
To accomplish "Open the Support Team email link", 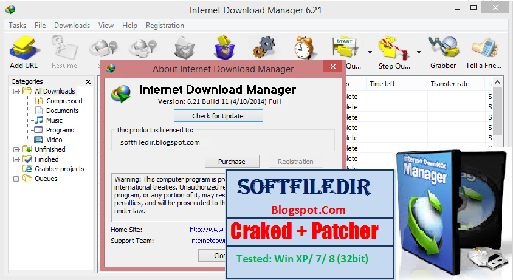I will click(x=208, y=241).
